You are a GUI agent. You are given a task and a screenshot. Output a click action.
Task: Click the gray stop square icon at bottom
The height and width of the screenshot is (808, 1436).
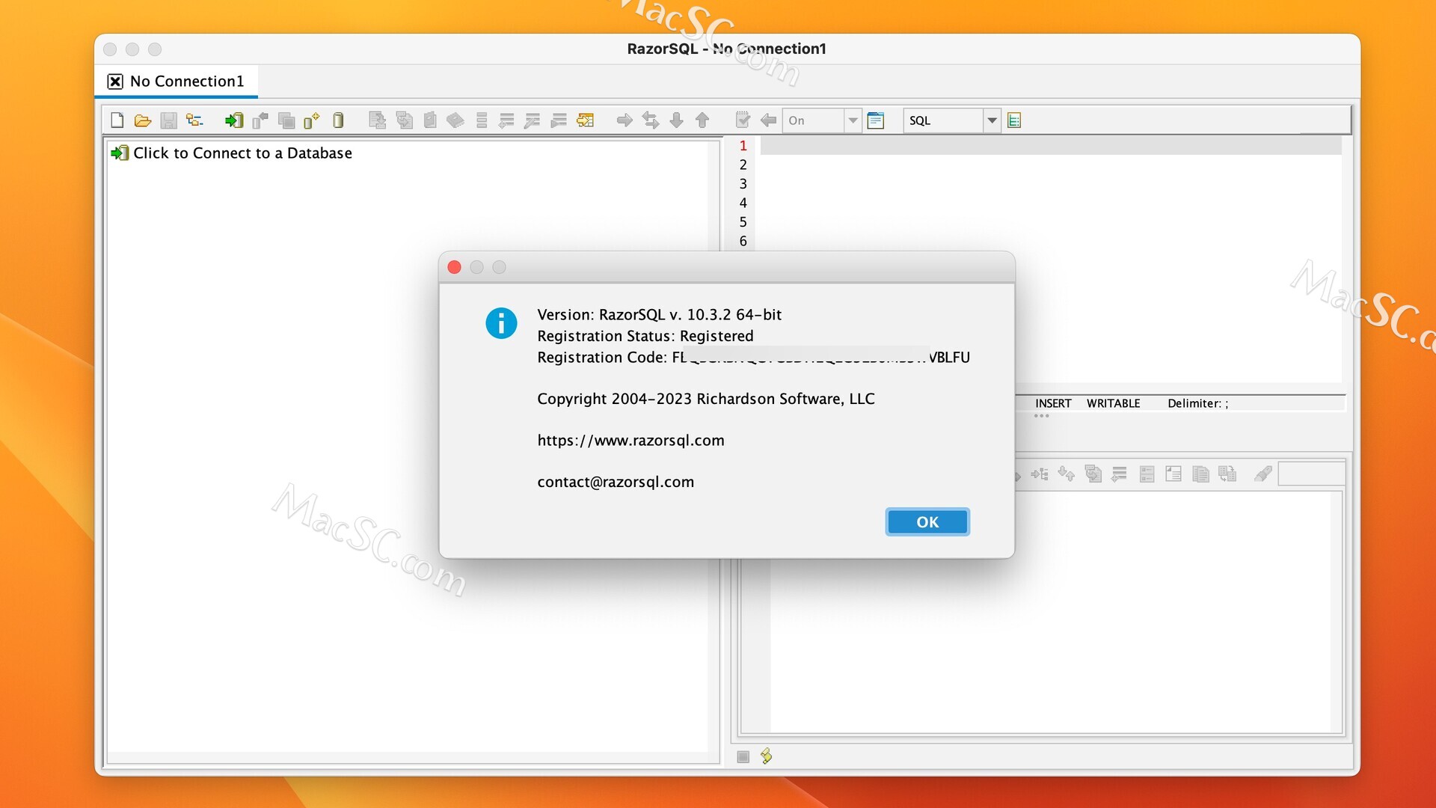[x=743, y=756]
